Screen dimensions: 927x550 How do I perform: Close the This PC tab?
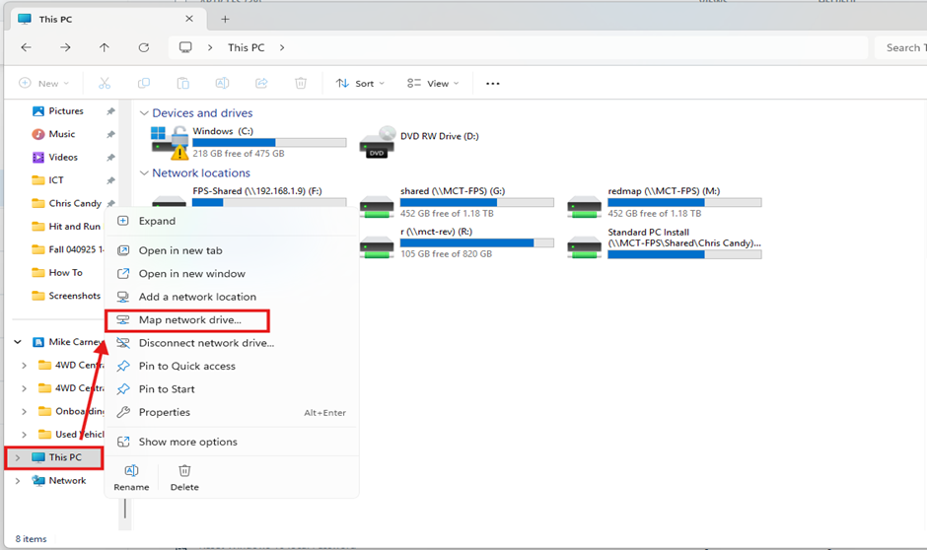[189, 19]
